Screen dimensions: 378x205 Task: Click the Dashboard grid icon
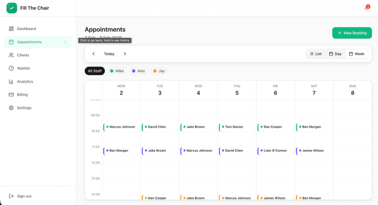point(11,29)
